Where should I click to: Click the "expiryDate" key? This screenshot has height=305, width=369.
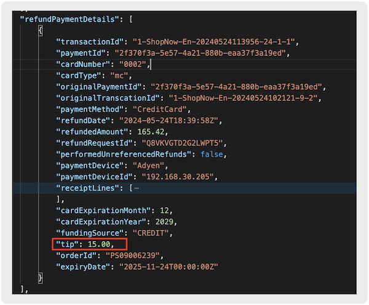pyautogui.click(x=83, y=267)
